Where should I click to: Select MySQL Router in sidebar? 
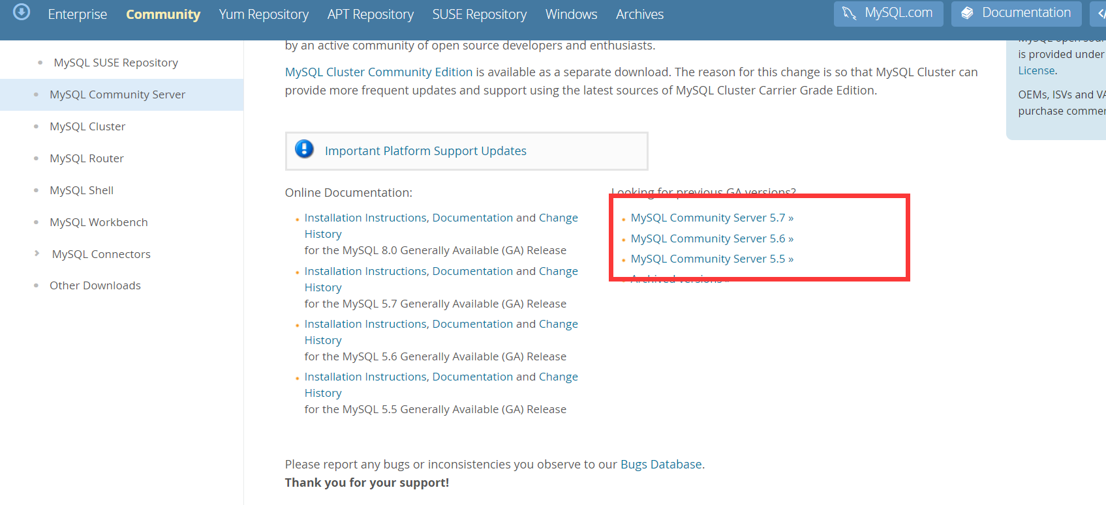(87, 158)
